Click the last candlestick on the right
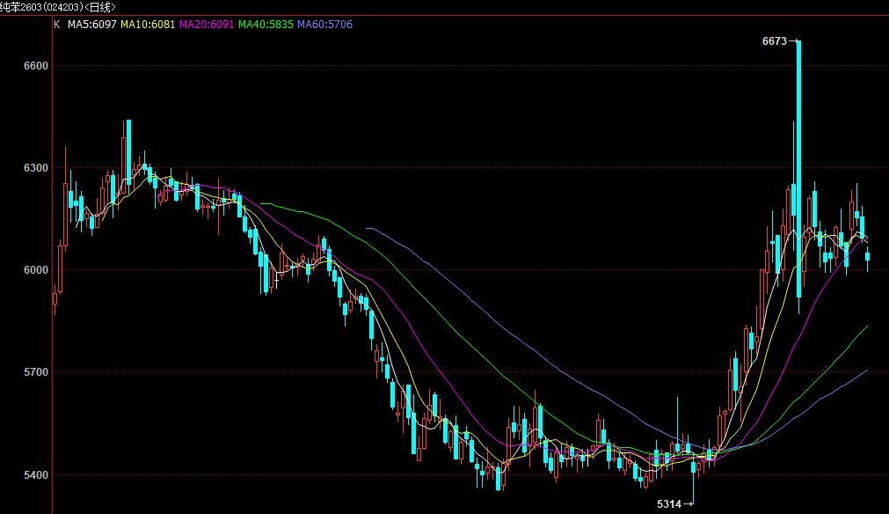The height and width of the screenshot is (514, 889). point(868,256)
